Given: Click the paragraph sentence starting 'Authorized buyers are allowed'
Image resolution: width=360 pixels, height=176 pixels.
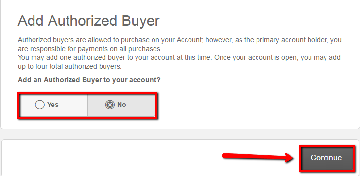Looking at the screenshot, I should point(180,44).
